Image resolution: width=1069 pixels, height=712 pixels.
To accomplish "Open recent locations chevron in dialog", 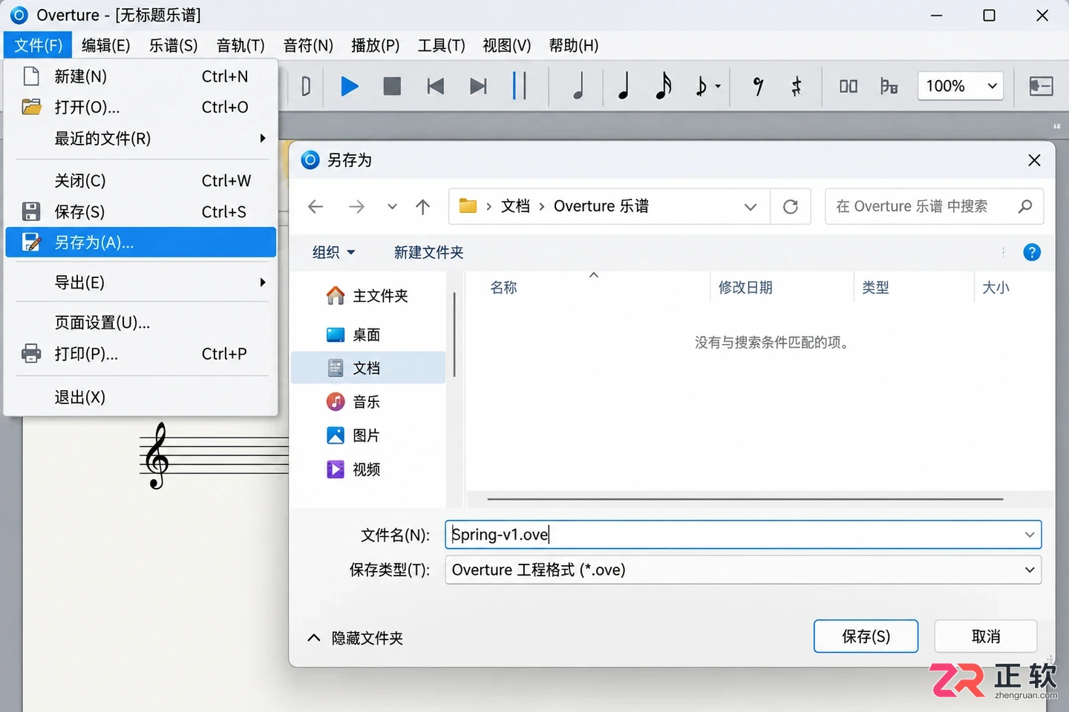I will [392, 207].
